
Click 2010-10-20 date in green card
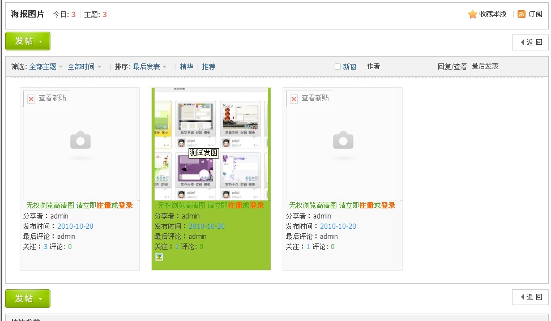(207, 226)
